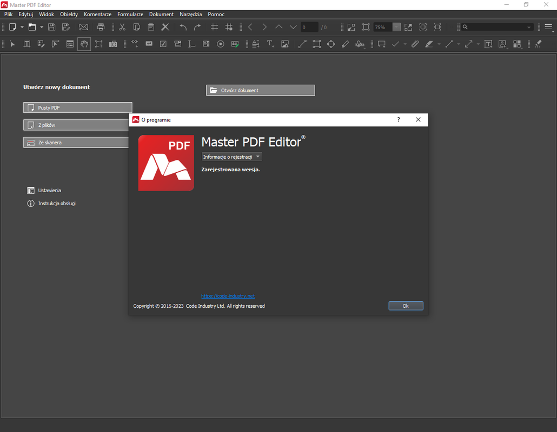Click the Pusty PDF button

pyautogui.click(x=78, y=107)
